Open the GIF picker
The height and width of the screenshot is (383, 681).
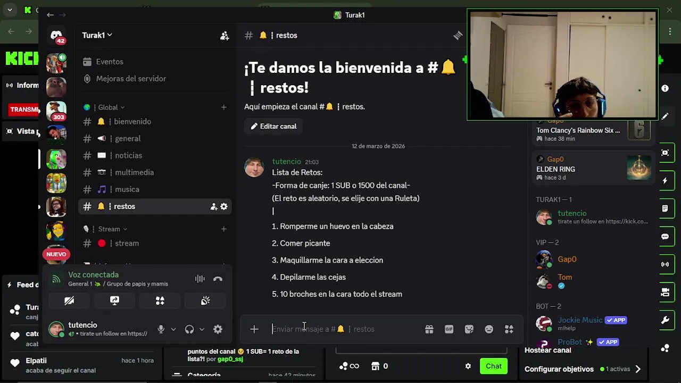click(x=449, y=329)
